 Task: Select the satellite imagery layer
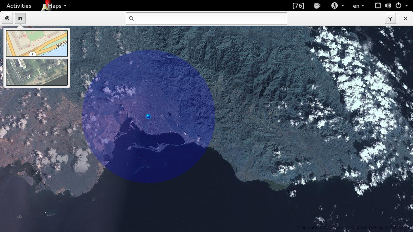(x=36, y=72)
